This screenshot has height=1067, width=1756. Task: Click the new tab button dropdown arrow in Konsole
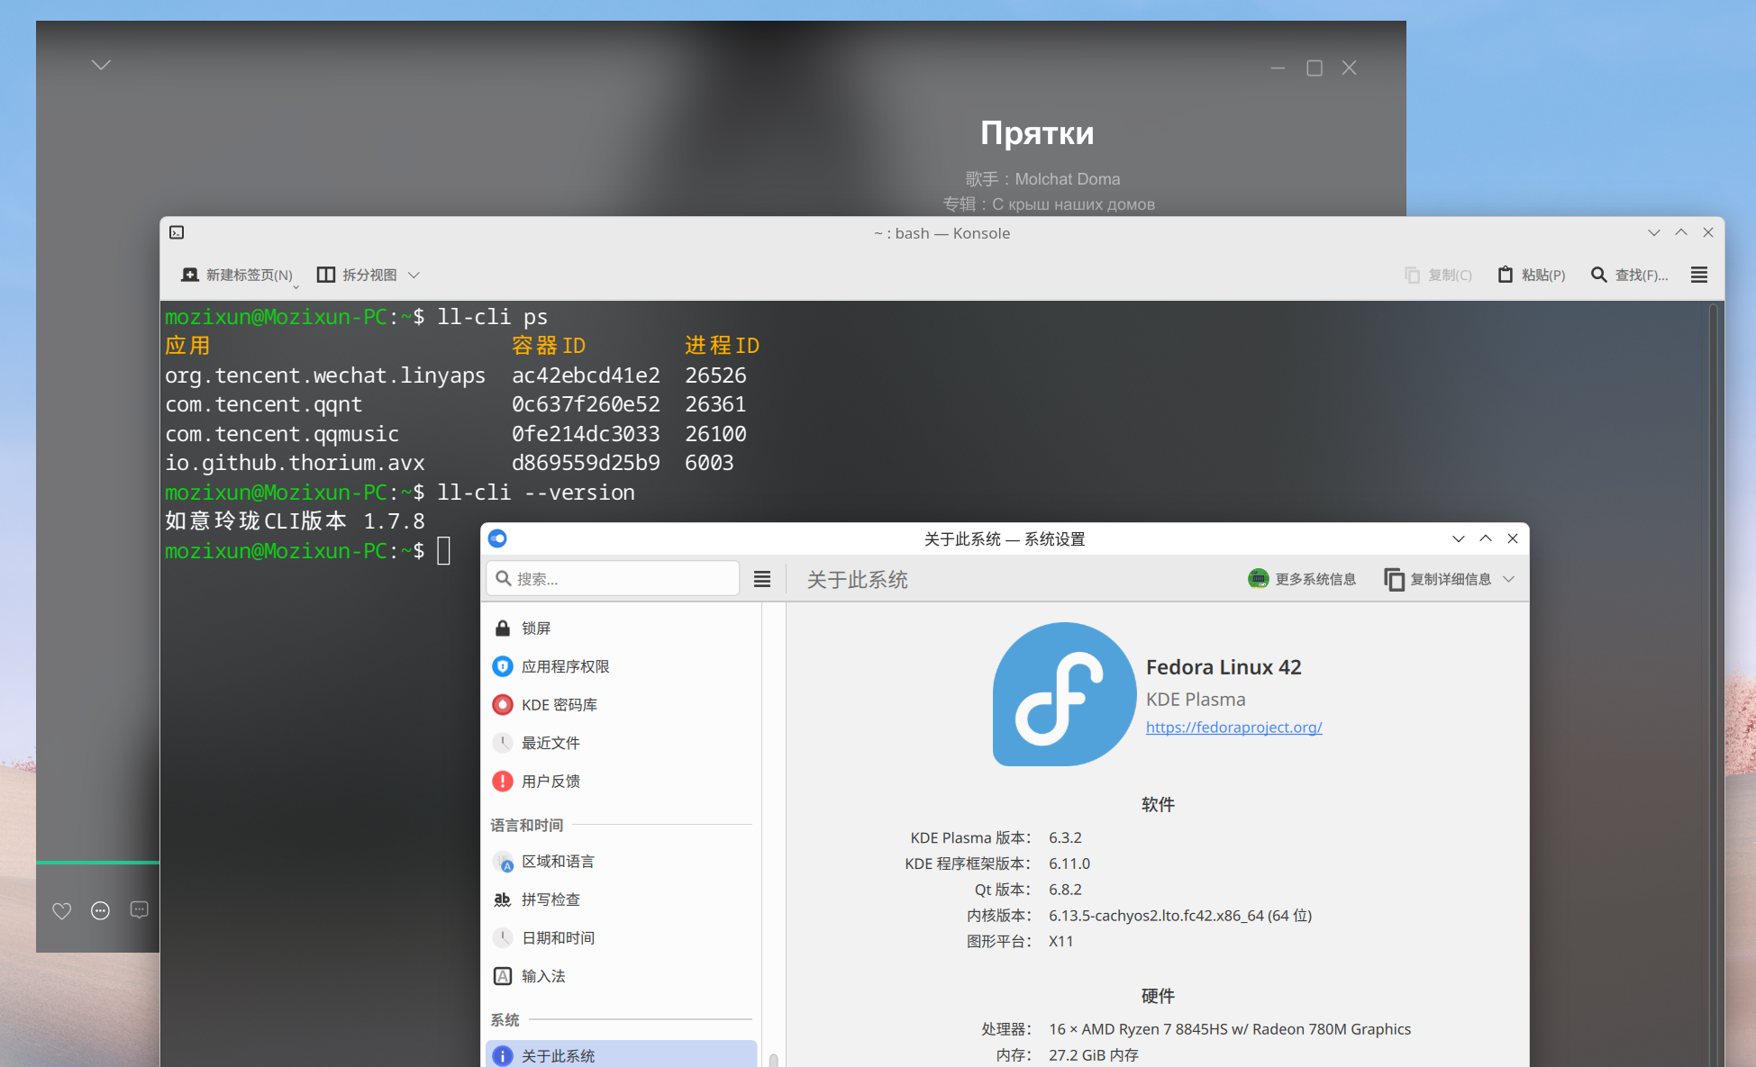(x=296, y=286)
